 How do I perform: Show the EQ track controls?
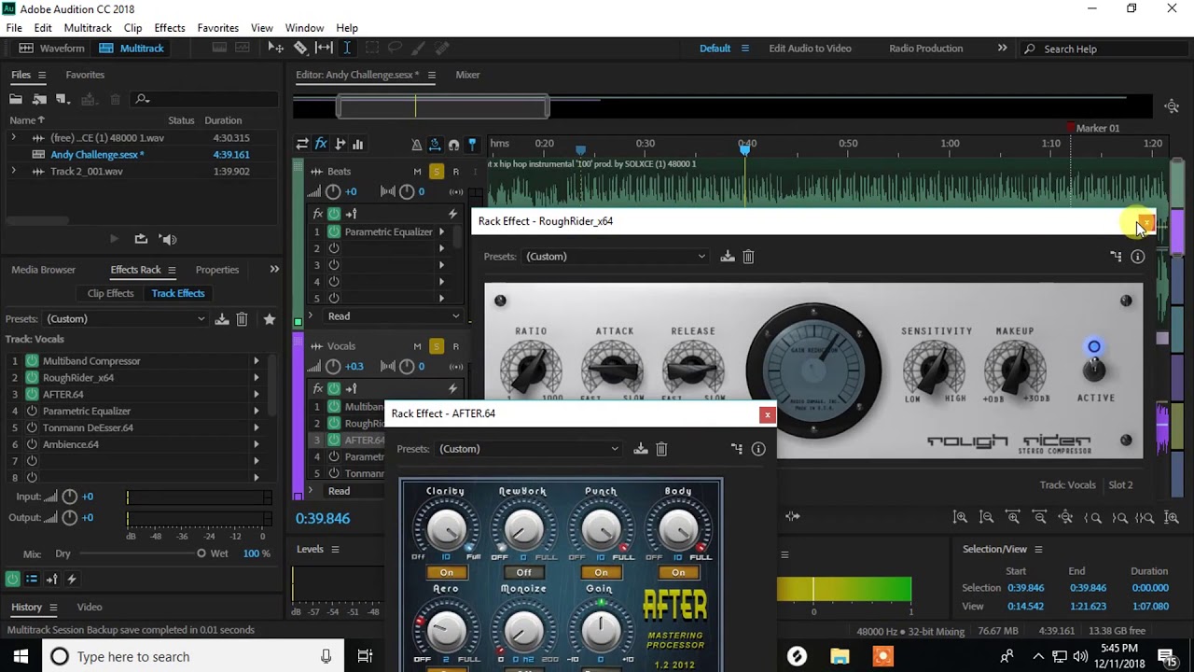[357, 144]
